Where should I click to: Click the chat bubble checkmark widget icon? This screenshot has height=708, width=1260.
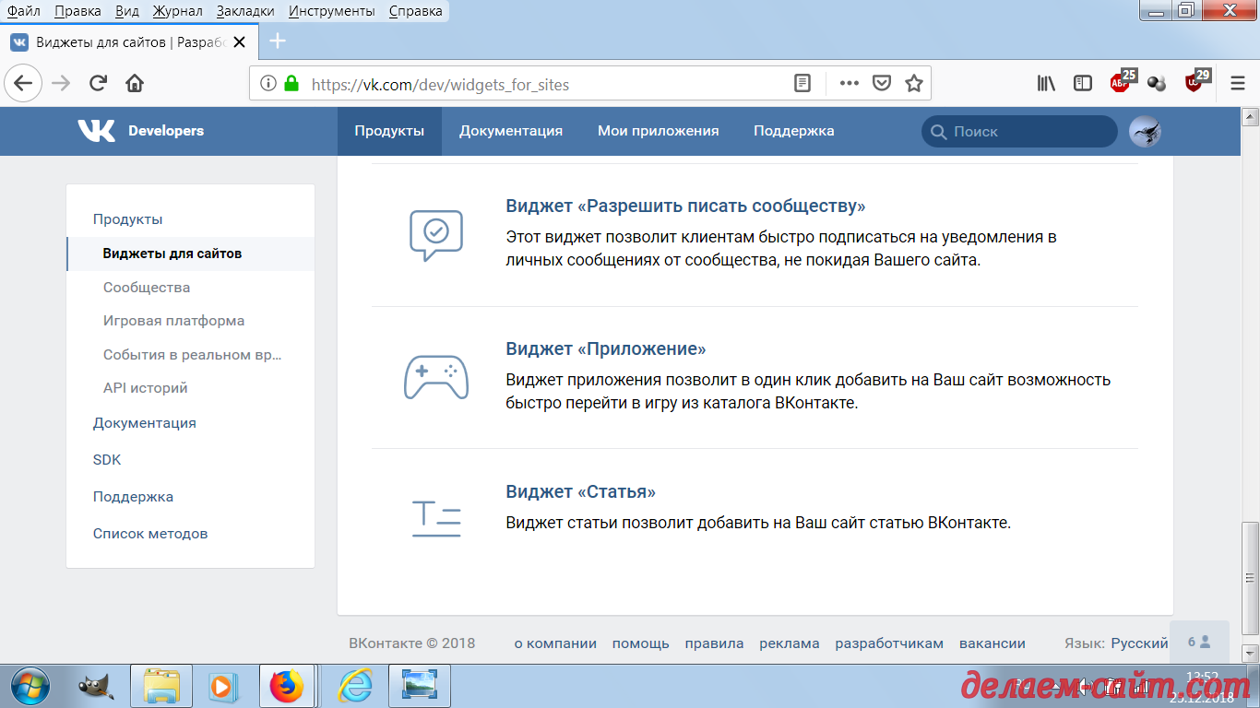coord(436,234)
